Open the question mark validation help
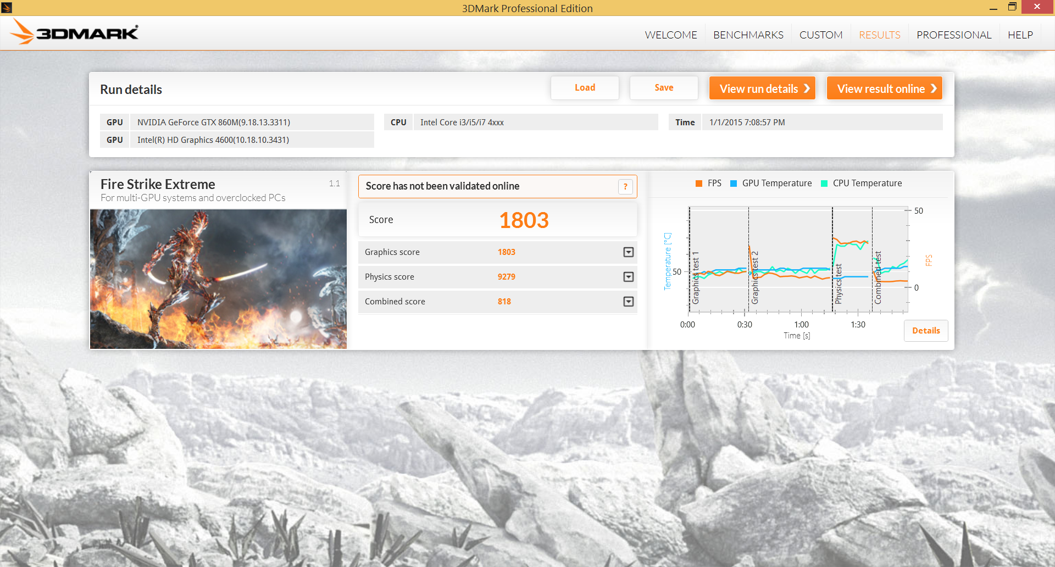 pos(625,187)
